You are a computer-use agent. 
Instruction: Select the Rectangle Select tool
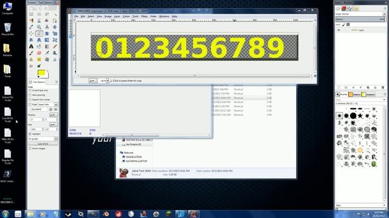coord(31,14)
